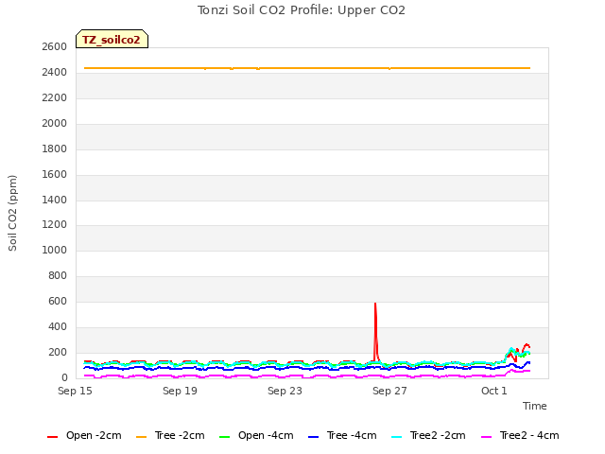This screenshot has height=454, width=605.
Task: Click the magenta Tree2 - 4cm legend swatch
Action: point(486,437)
